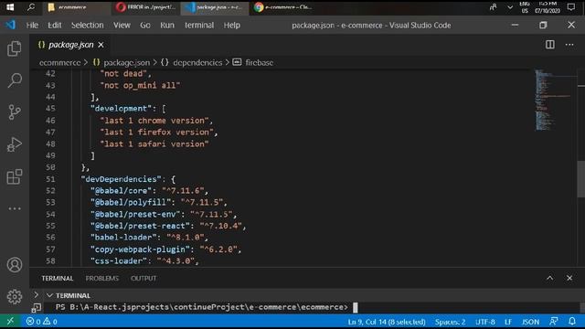This screenshot has height=329, width=585.
Task: Switch to Chrome e-commerce taskbar window
Action: coord(283,7)
